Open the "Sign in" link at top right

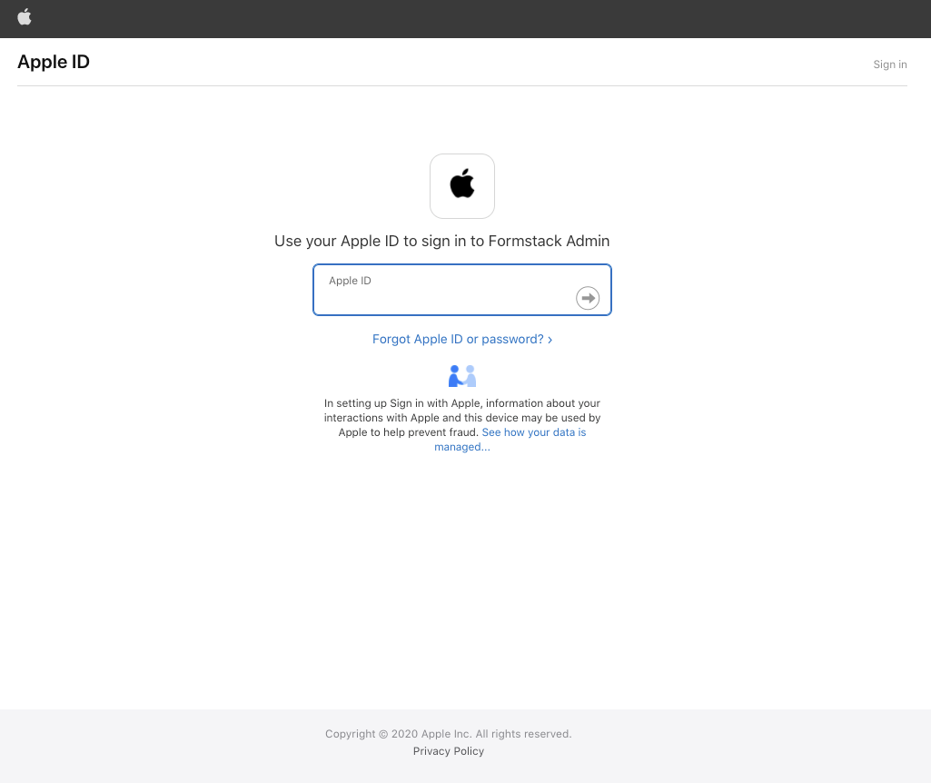889,64
